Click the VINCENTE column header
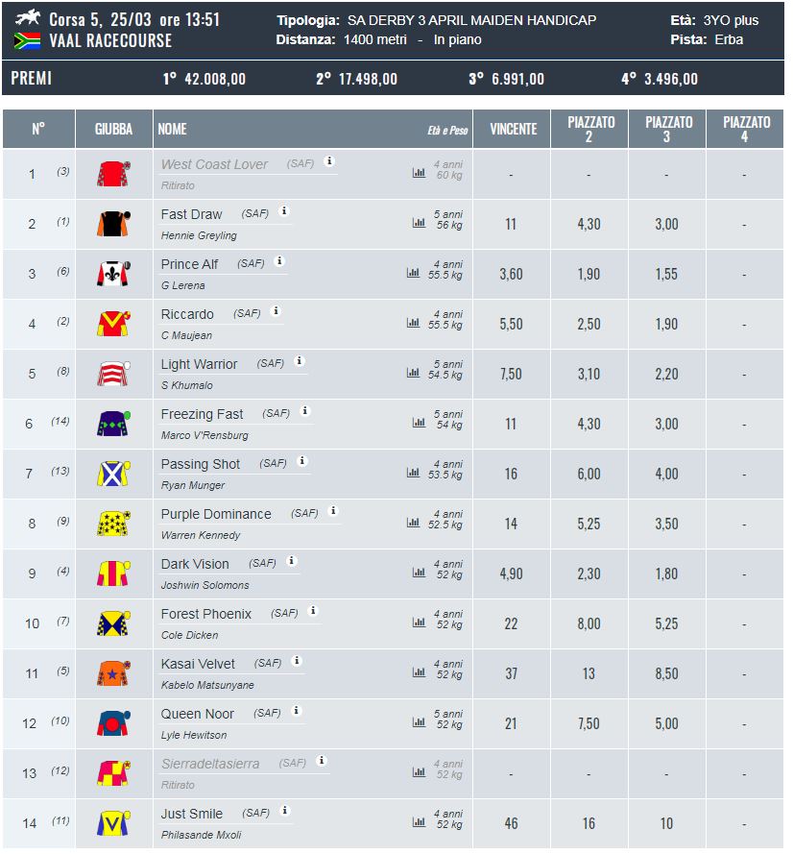Screen dimensions: 793x854 pyautogui.click(x=513, y=129)
